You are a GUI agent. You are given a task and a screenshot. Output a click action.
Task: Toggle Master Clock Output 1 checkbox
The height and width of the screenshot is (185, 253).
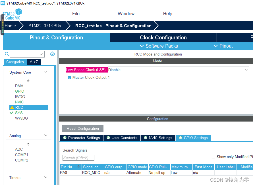69,78
